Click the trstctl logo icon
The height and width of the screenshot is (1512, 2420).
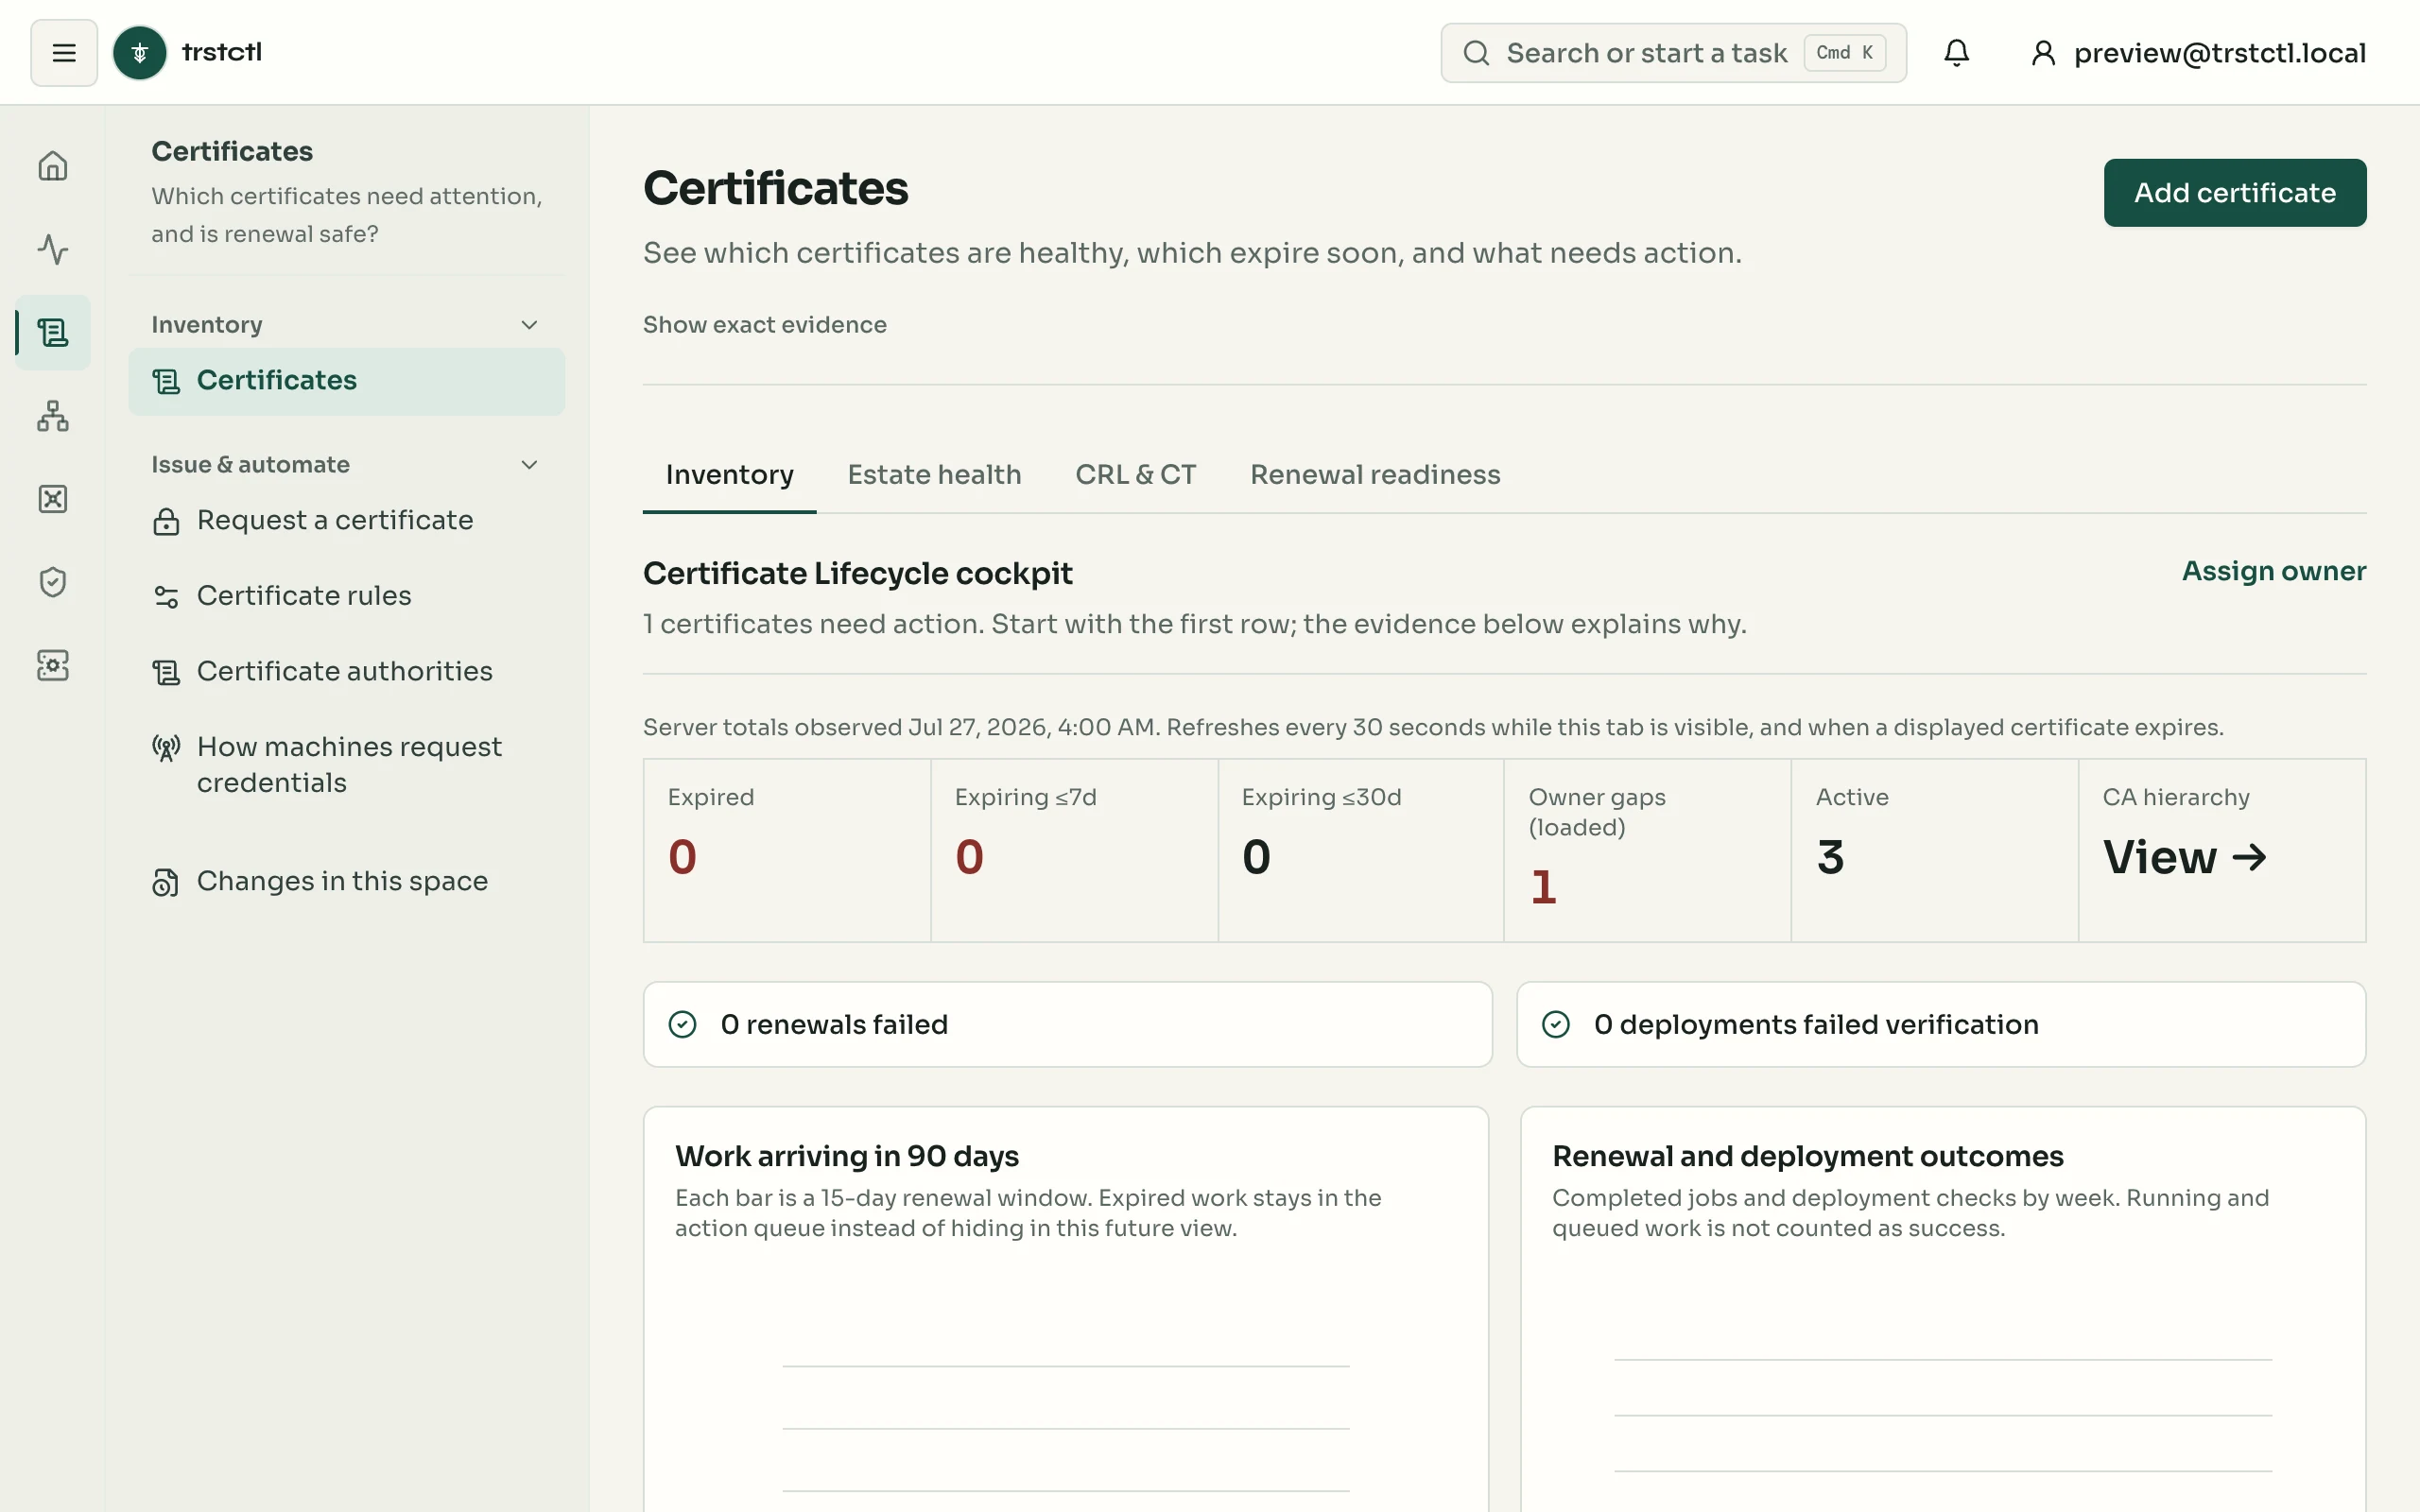coord(139,52)
